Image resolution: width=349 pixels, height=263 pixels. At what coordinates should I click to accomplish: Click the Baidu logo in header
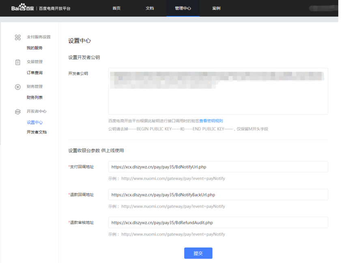22,7
